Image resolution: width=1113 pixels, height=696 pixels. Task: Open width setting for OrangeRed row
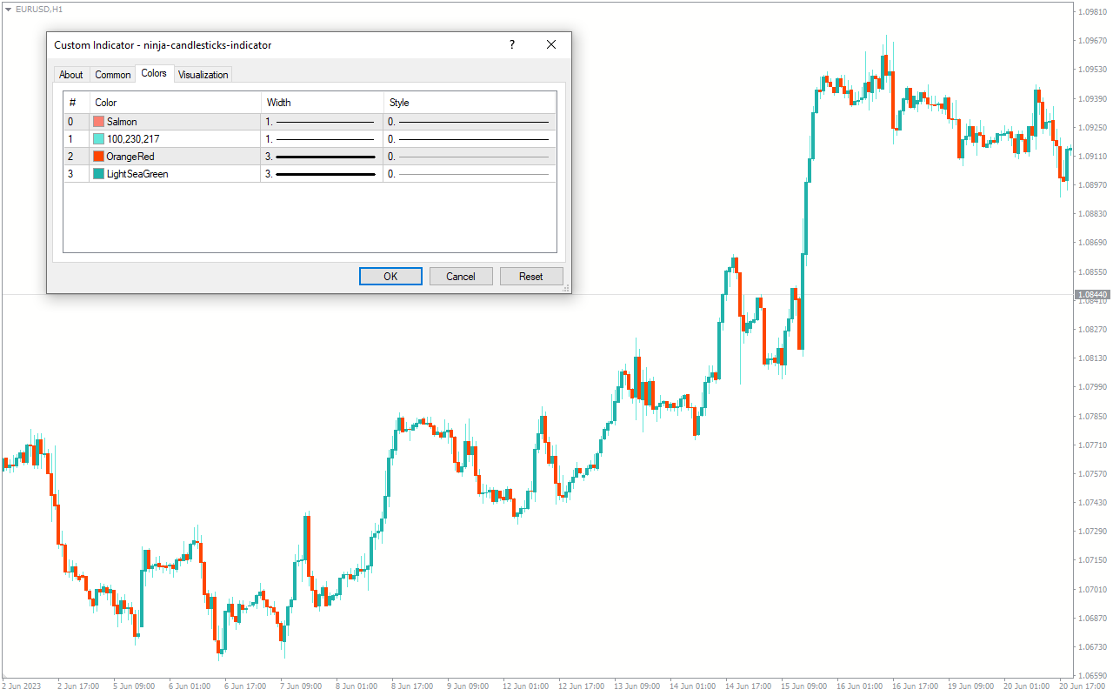tap(322, 157)
